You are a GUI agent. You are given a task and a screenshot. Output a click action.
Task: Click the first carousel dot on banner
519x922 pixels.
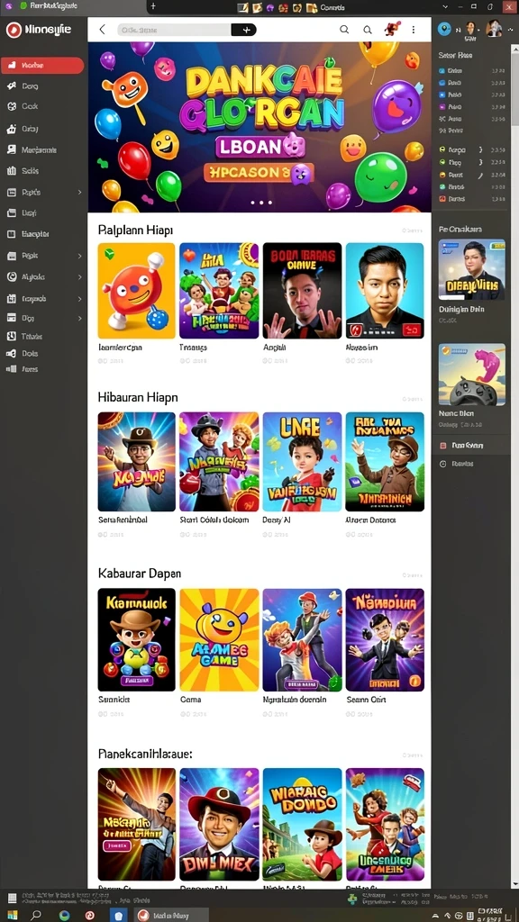click(253, 203)
